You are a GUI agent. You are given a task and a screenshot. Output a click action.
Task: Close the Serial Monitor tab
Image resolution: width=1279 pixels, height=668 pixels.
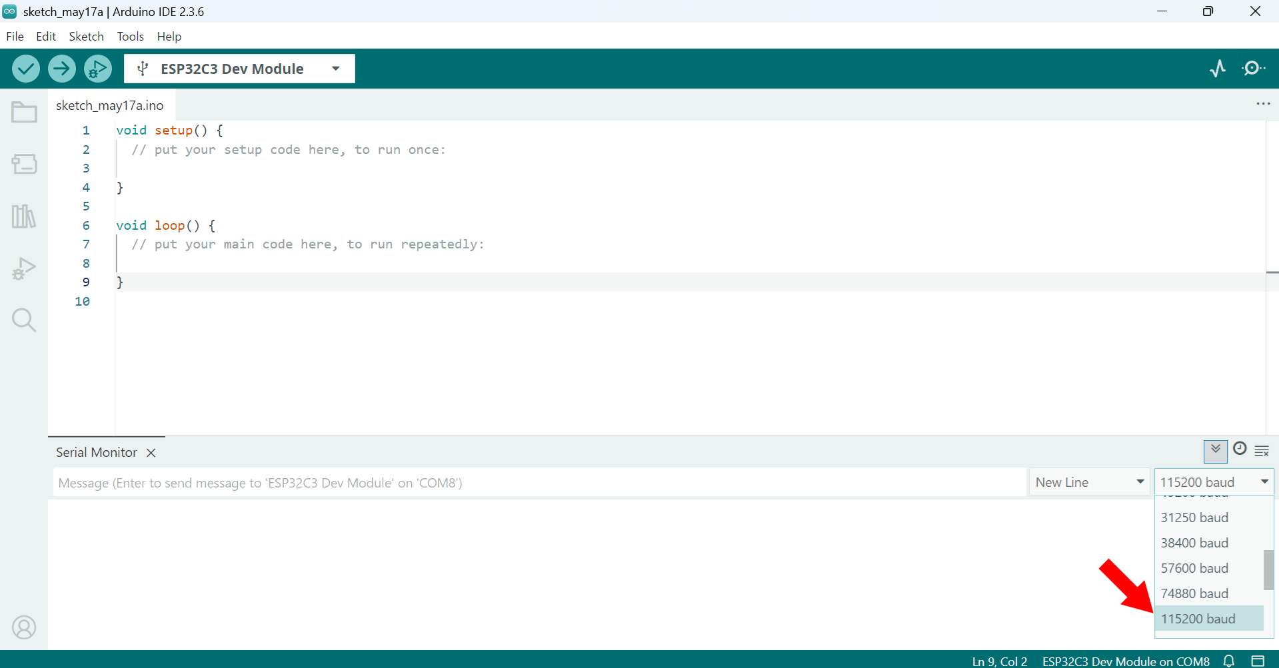point(151,453)
